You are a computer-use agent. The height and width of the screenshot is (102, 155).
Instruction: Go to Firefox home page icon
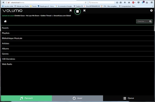tap(129, 3)
